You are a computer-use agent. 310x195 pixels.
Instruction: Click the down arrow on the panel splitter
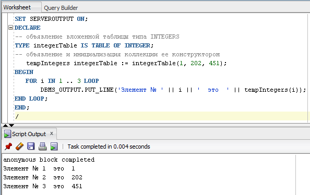11,125
